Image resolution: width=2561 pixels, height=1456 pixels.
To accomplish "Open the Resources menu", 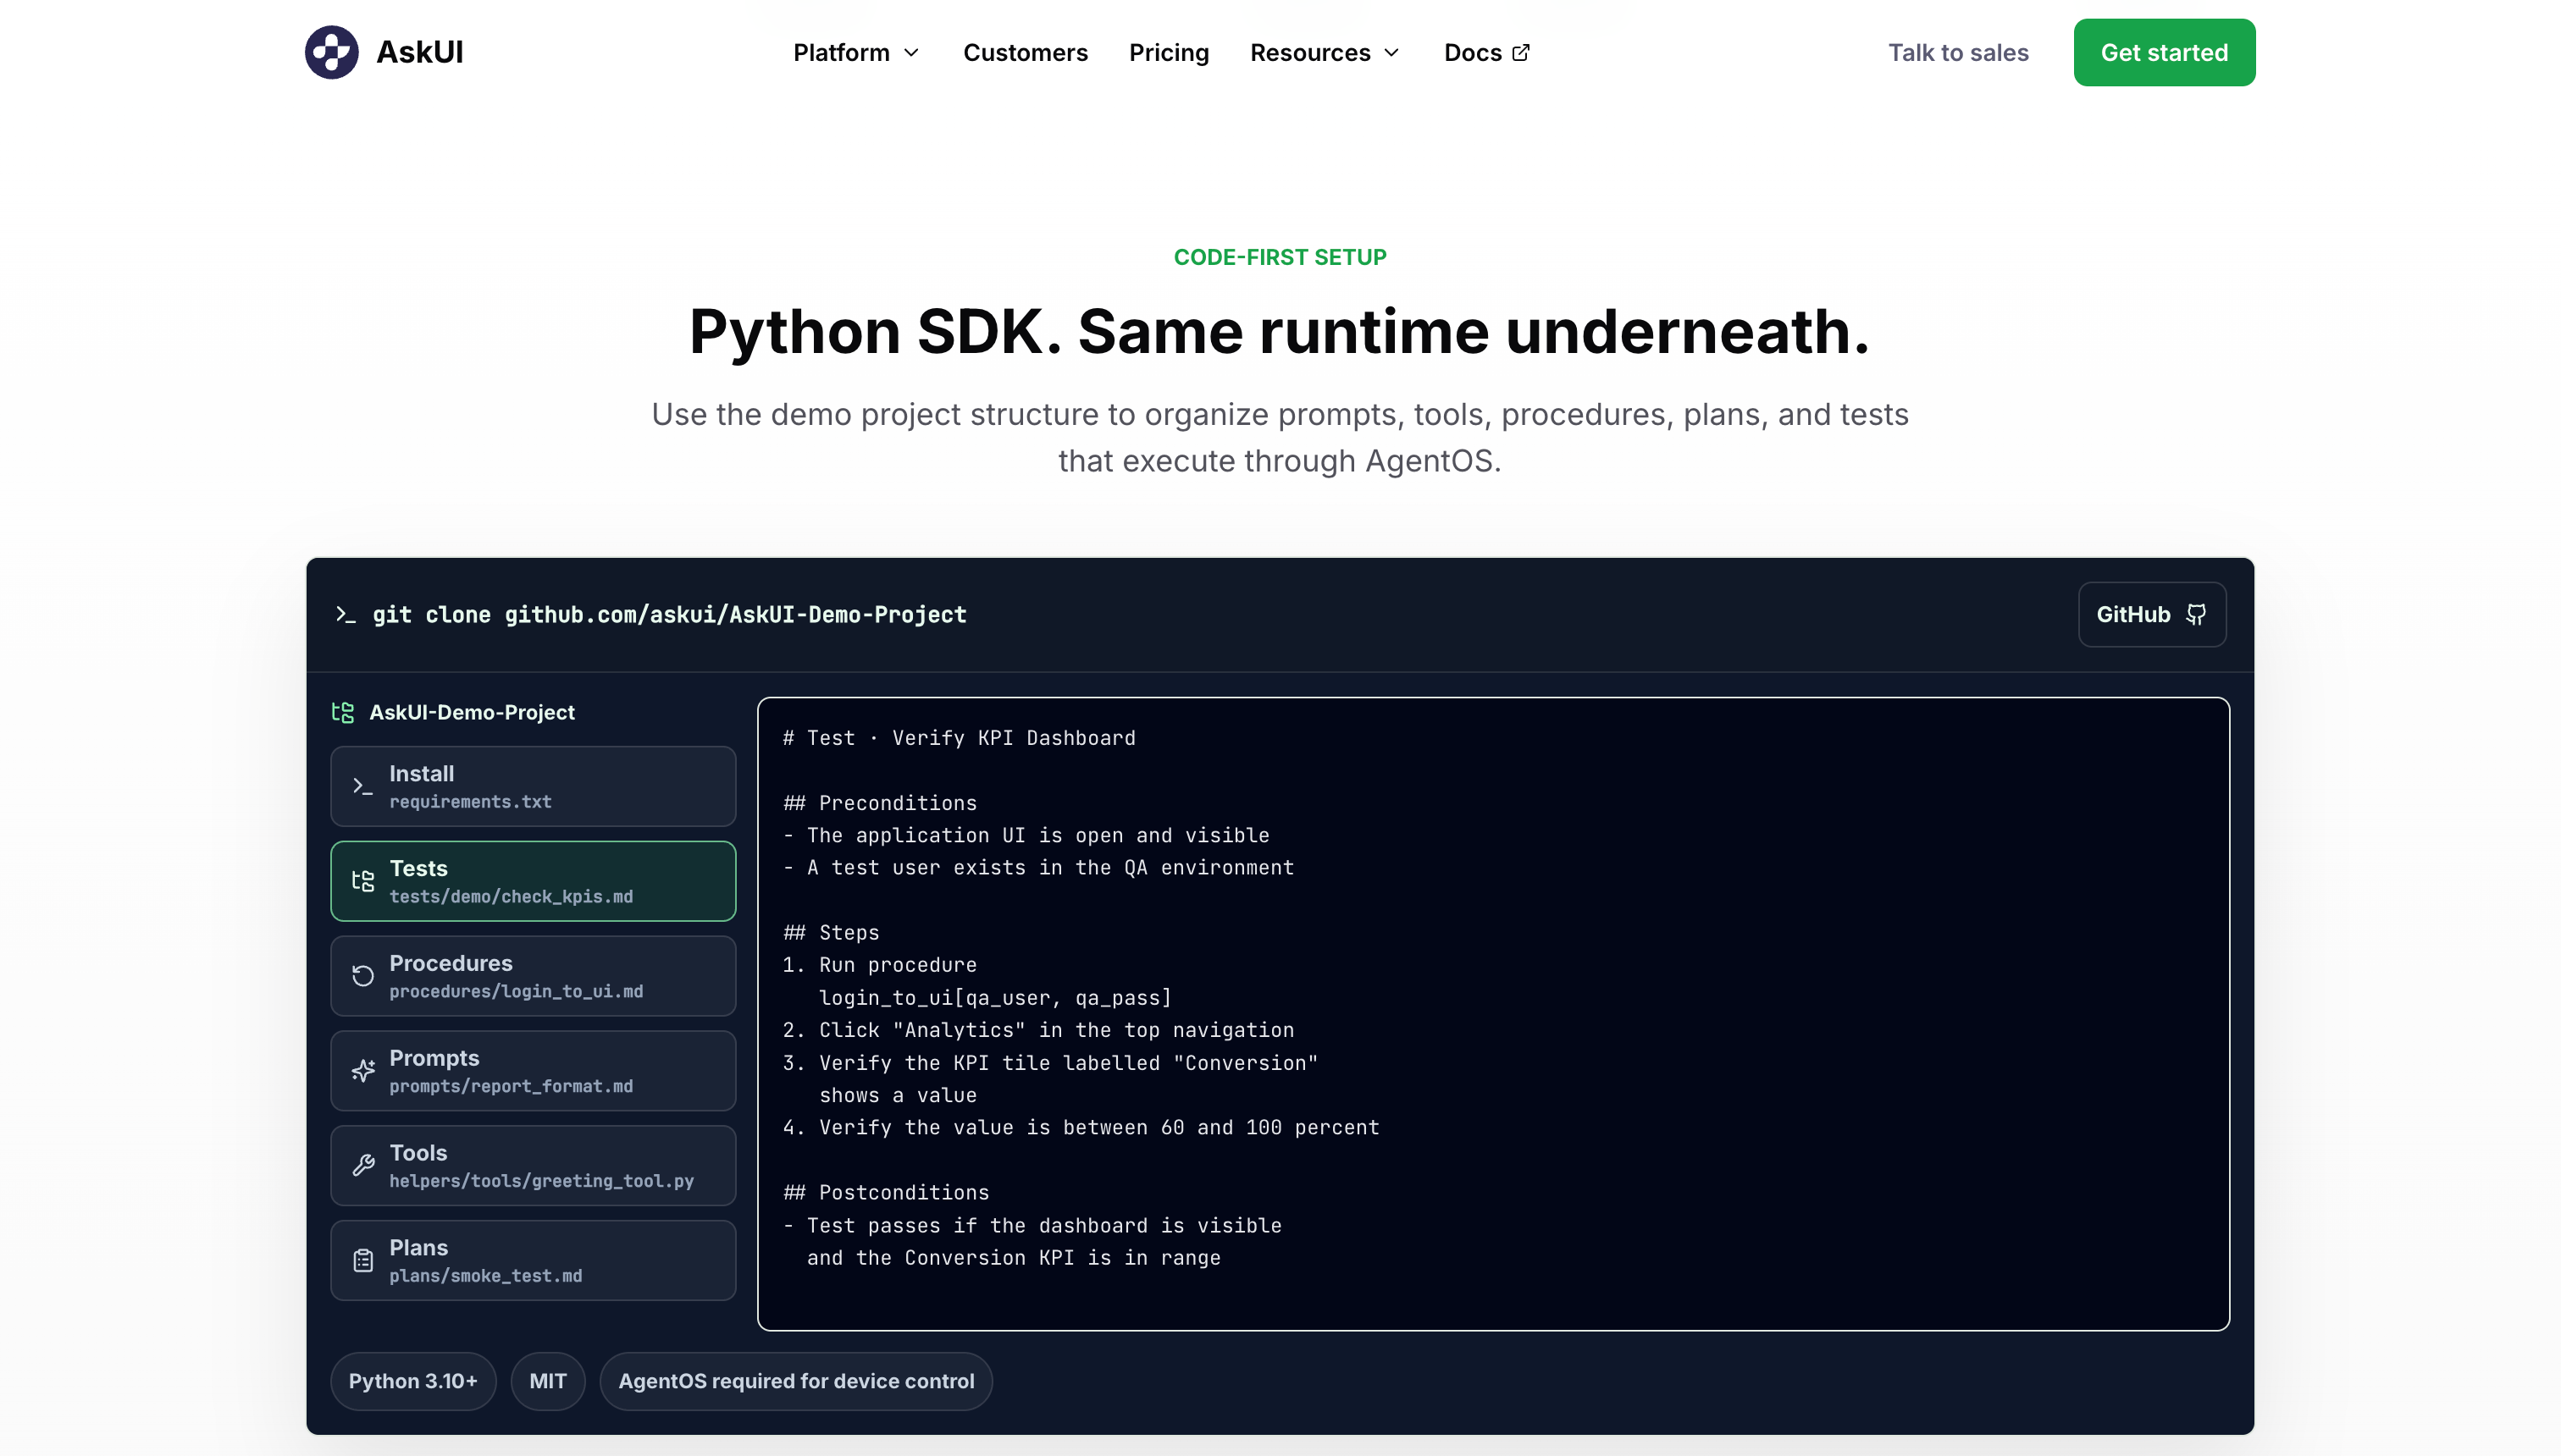I will point(1325,52).
